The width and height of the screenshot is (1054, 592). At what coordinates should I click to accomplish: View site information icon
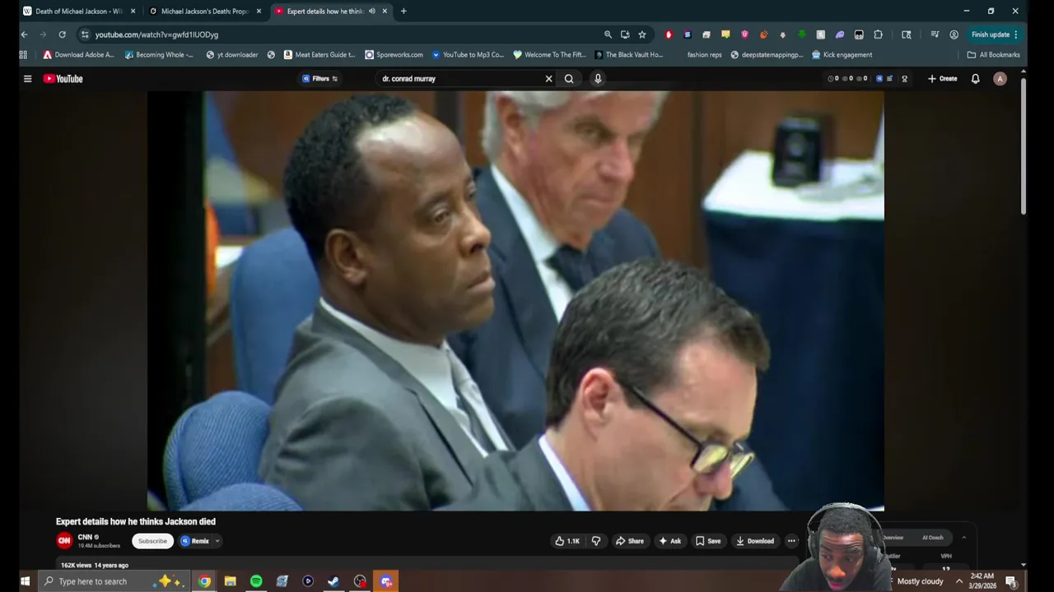pos(85,35)
